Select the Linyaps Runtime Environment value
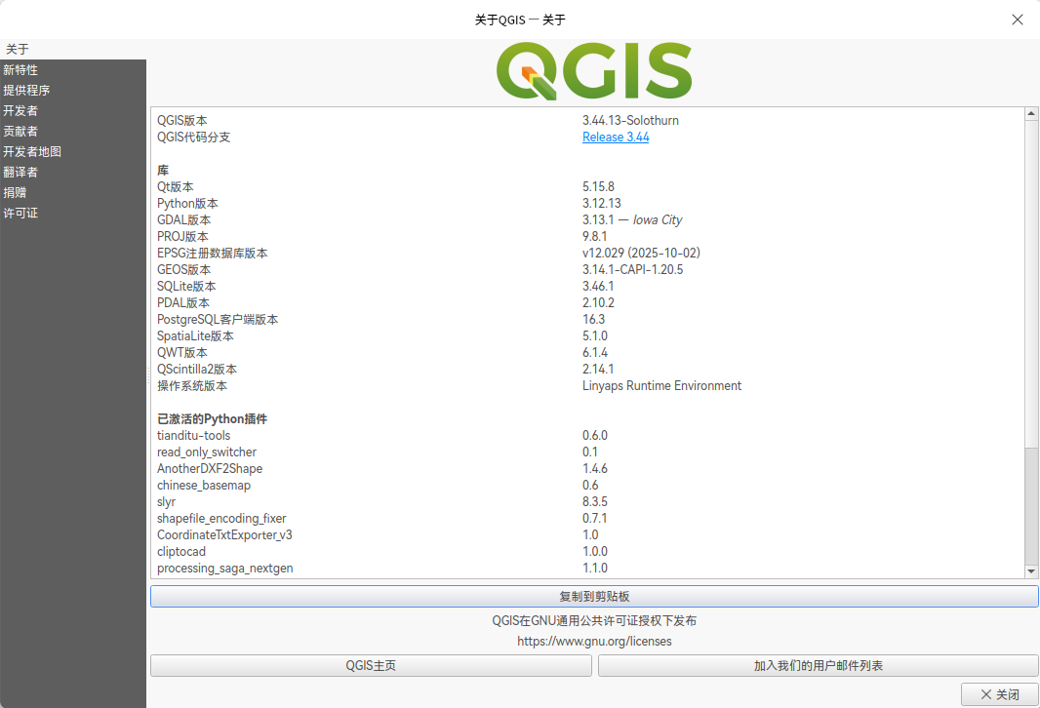 (661, 386)
